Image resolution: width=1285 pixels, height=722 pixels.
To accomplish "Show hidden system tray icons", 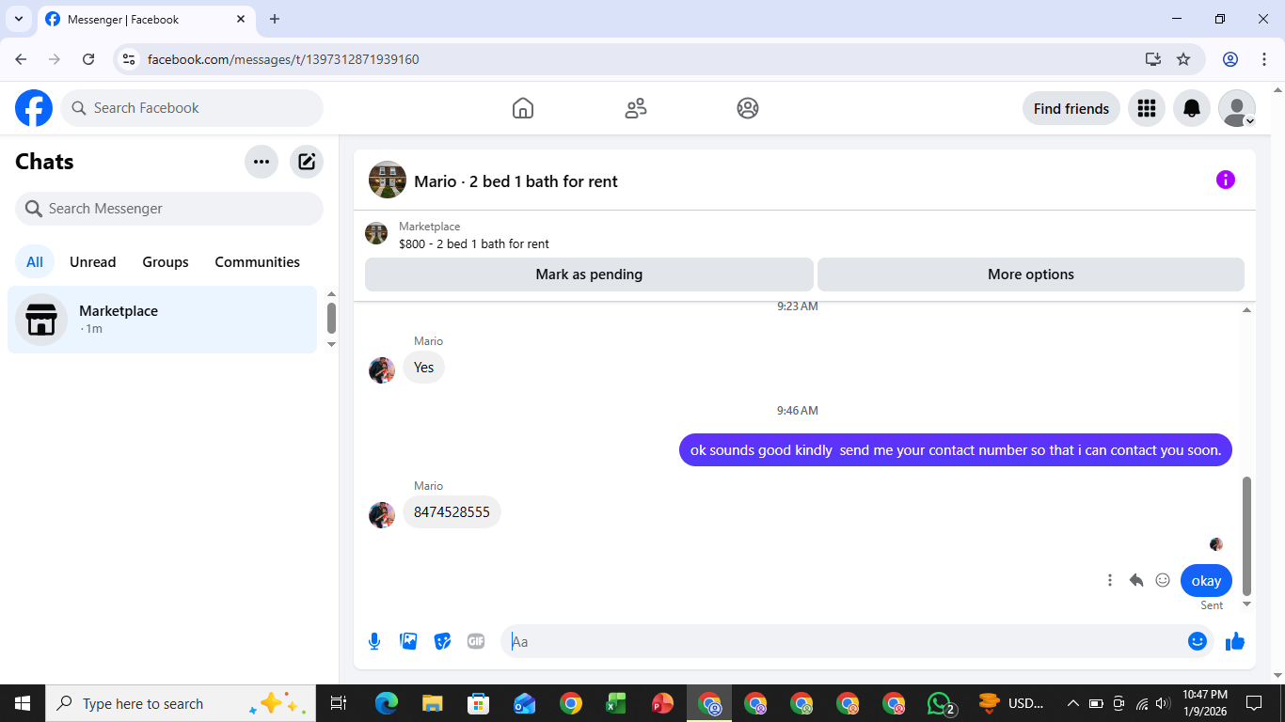I will point(1072,703).
